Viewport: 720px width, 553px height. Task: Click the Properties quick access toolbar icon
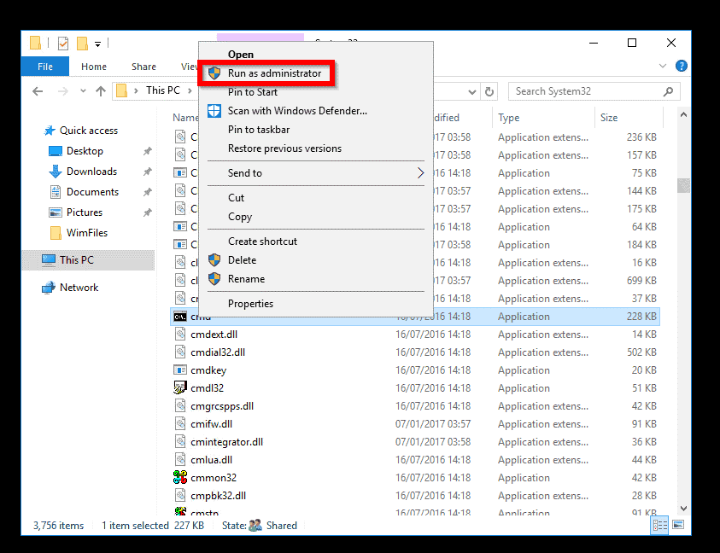[x=63, y=44]
